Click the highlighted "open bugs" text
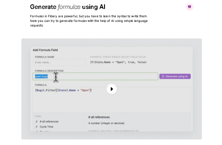222x145 pixels. (41, 77)
